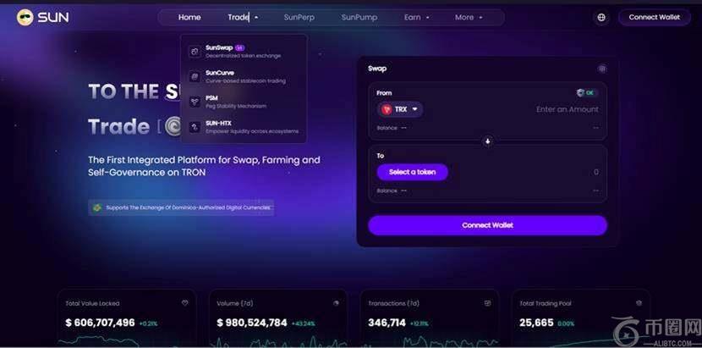Viewport: 702px width, 348px height.
Task: Click the SunSwap menu icon
Action: (195, 52)
